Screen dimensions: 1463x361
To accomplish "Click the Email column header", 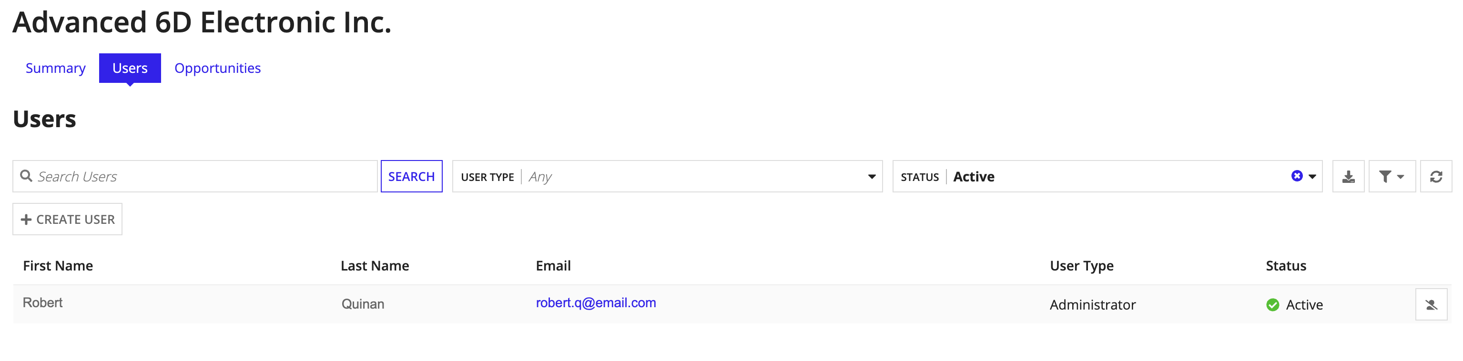I will (x=553, y=266).
